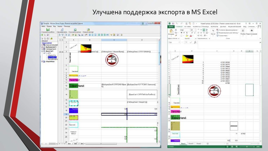Expand the ОбщаяИнфо tree node
This screenshot has height=151, width=268.
42,61
